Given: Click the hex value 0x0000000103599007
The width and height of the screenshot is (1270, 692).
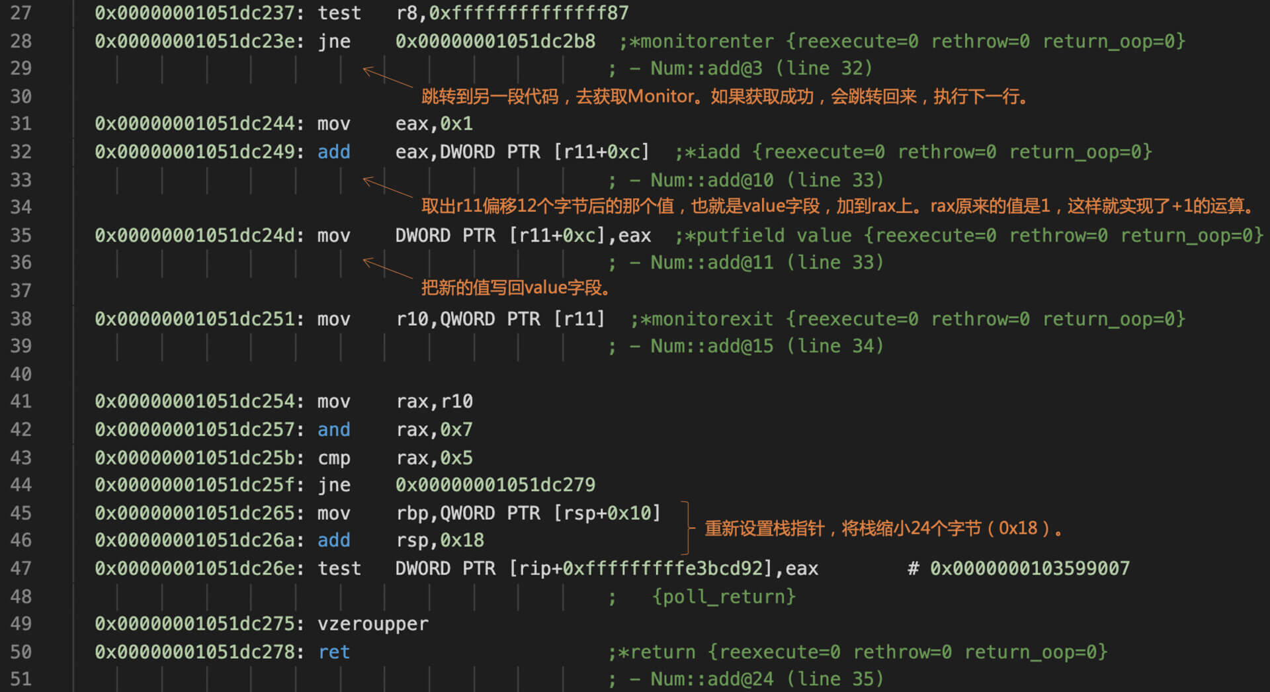Looking at the screenshot, I should [x=1029, y=568].
